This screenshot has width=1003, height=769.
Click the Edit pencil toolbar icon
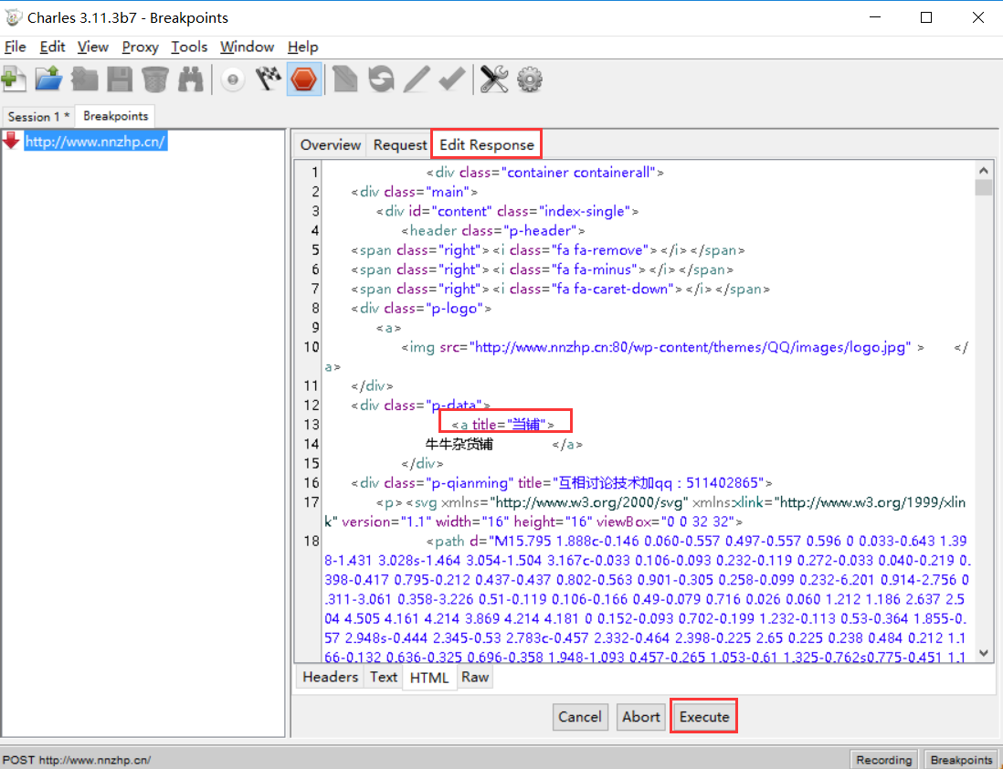coord(417,79)
